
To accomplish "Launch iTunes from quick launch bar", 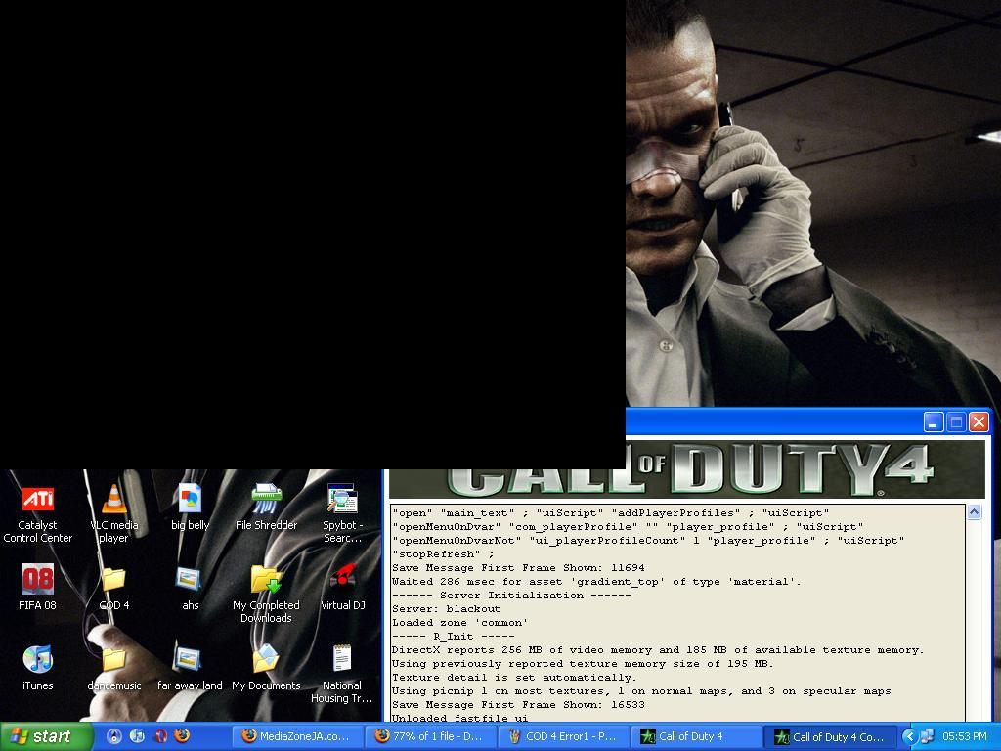I will (x=137, y=736).
